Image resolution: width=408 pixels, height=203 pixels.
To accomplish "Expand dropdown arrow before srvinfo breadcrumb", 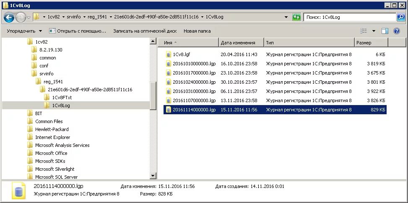I will pos(63,17).
